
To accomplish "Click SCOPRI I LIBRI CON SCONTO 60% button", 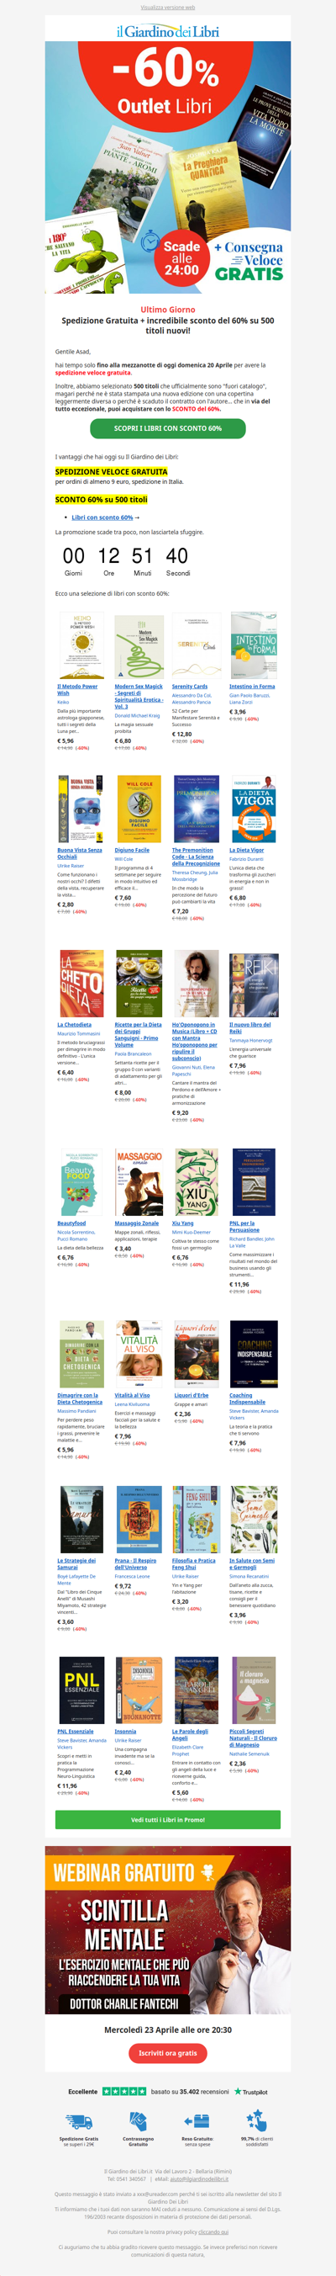I will (167, 427).
